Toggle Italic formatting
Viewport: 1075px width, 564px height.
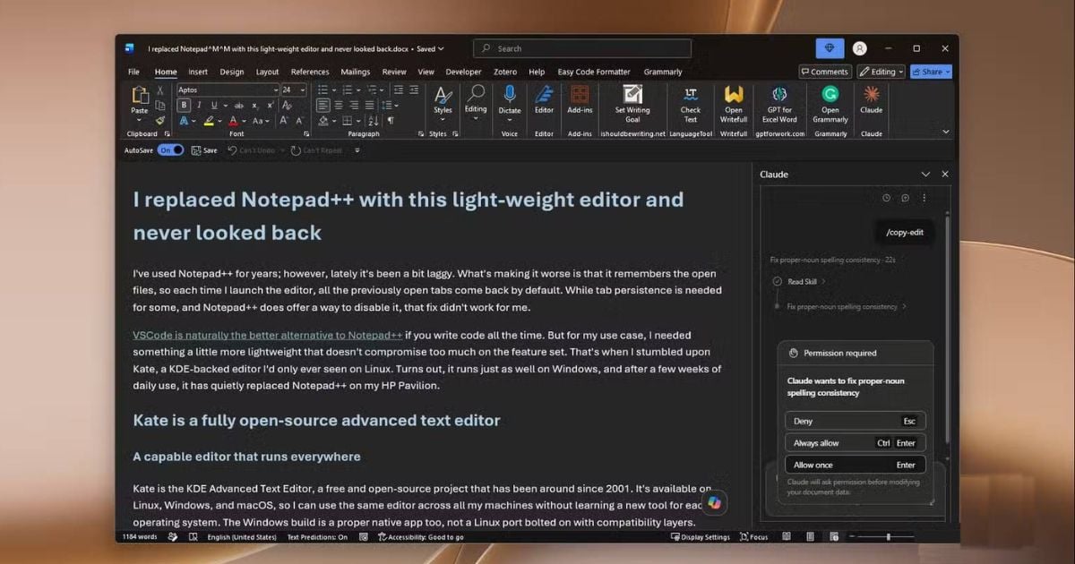199,105
